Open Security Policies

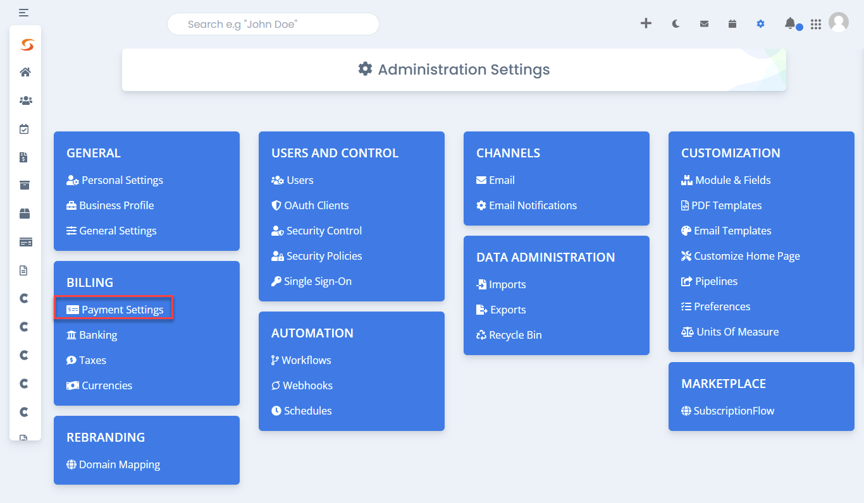pos(317,256)
